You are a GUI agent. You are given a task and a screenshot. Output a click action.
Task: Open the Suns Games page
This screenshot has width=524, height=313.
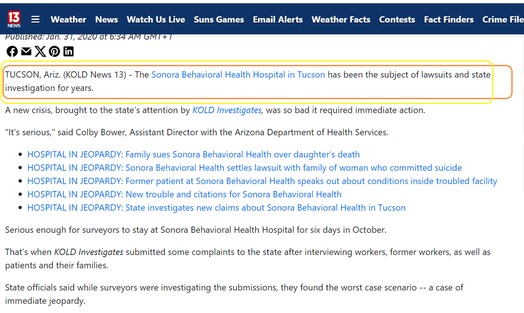point(219,20)
